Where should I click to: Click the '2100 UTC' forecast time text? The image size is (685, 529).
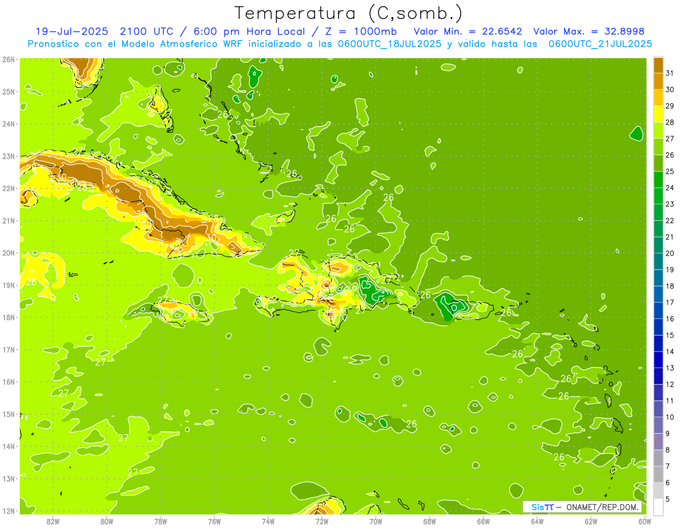[x=146, y=31]
